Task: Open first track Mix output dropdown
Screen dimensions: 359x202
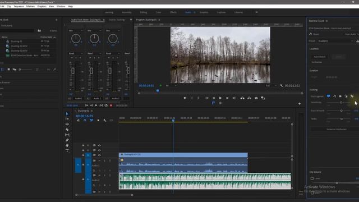Action: coord(76,30)
